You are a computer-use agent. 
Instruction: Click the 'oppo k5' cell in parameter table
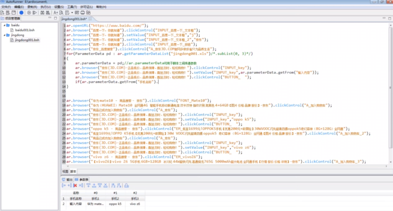pos(115,203)
